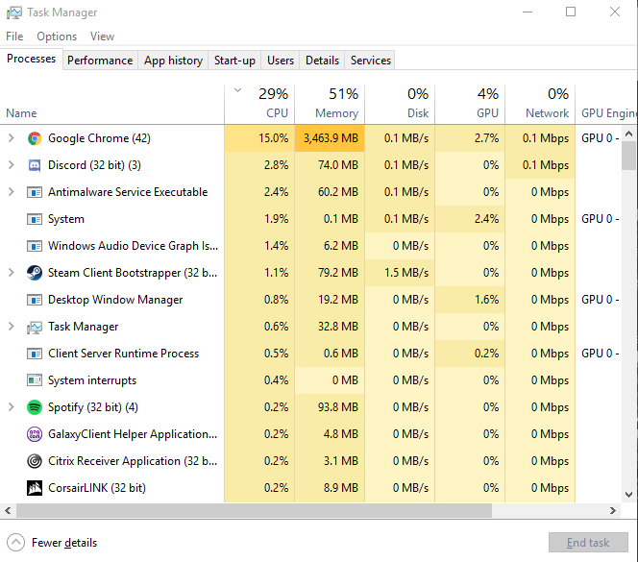This screenshot has width=638, height=562.
Task: Click the System interrupts icon
Action: [x=35, y=380]
